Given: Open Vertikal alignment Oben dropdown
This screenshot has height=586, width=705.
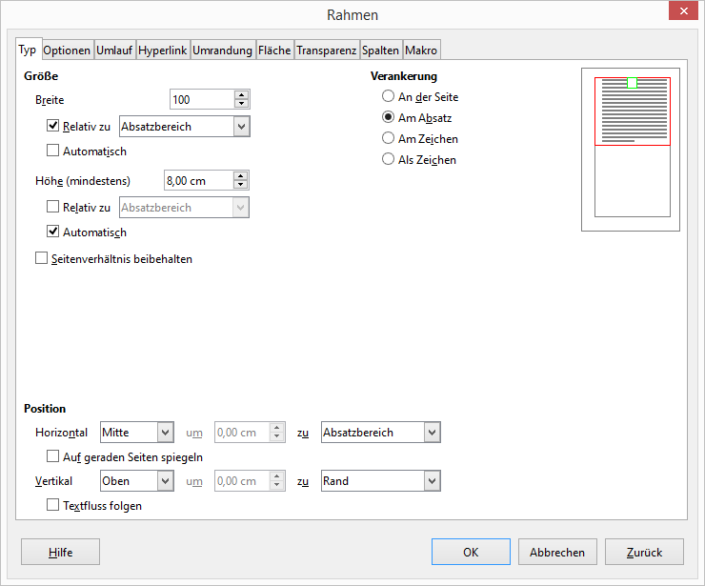Looking at the screenshot, I should [x=137, y=481].
